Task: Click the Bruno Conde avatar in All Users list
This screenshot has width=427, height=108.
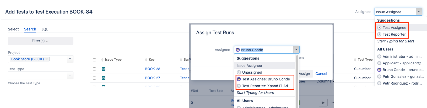Action: [x=379, y=70]
